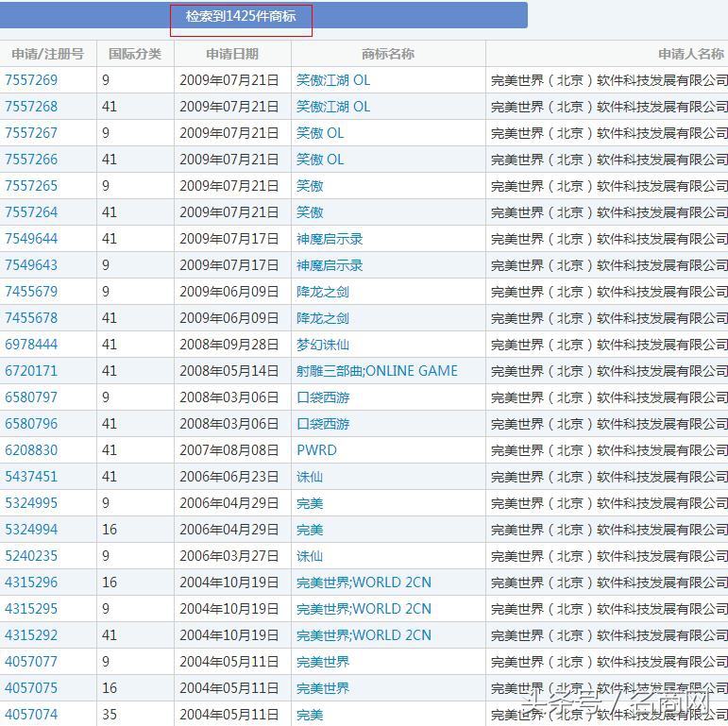
Task: Select the 检索到1425件商标 result count text
Action: pos(241,16)
